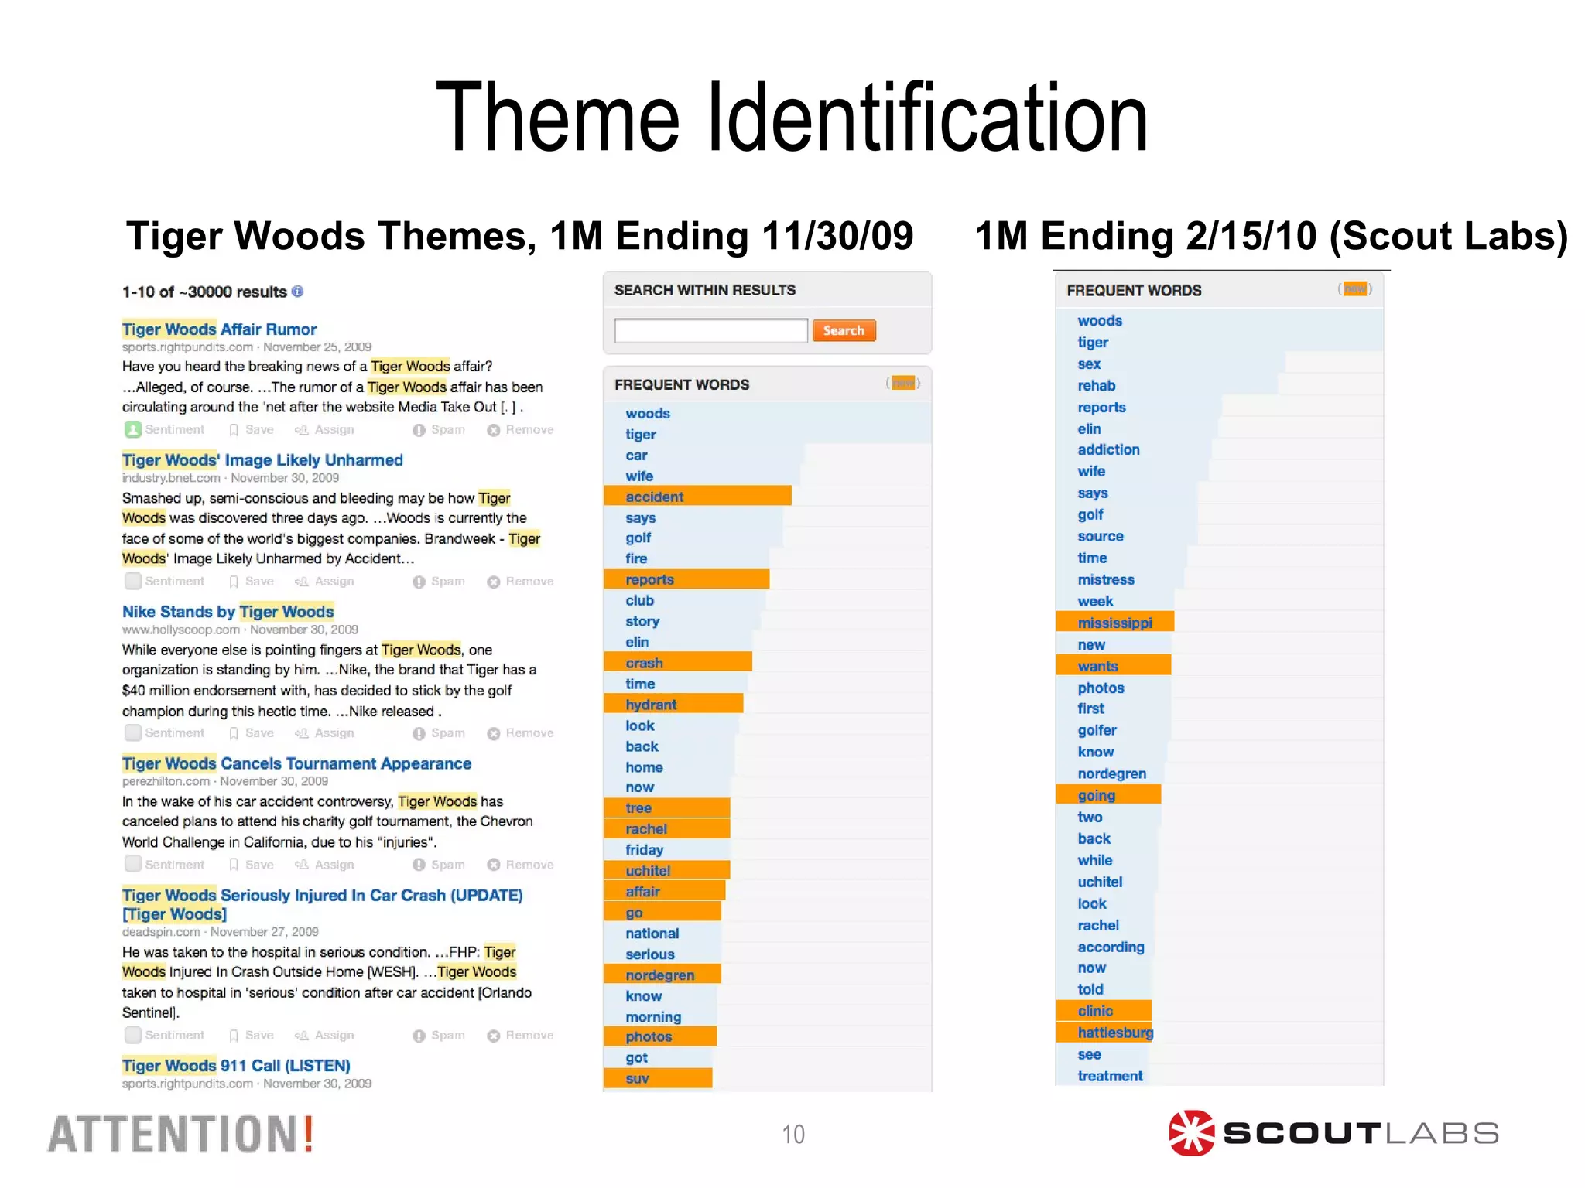Click the orange Search button
This screenshot has height=1188, width=1585.
pyautogui.click(x=844, y=331)
